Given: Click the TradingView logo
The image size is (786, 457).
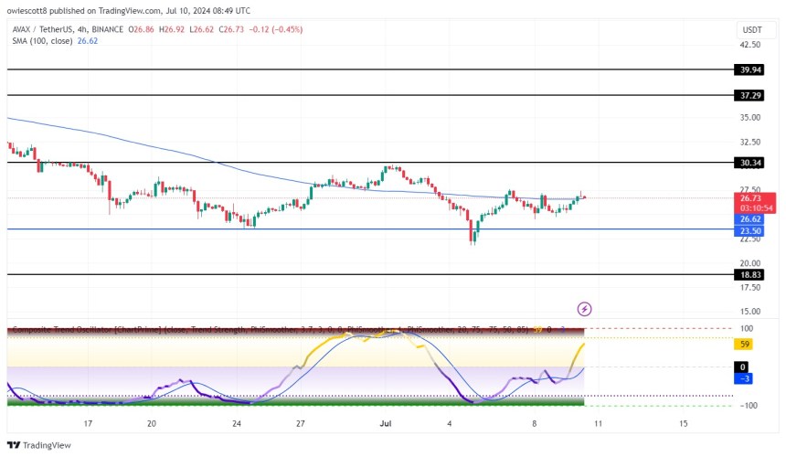Looking at the screenshot, I should 39,445.
